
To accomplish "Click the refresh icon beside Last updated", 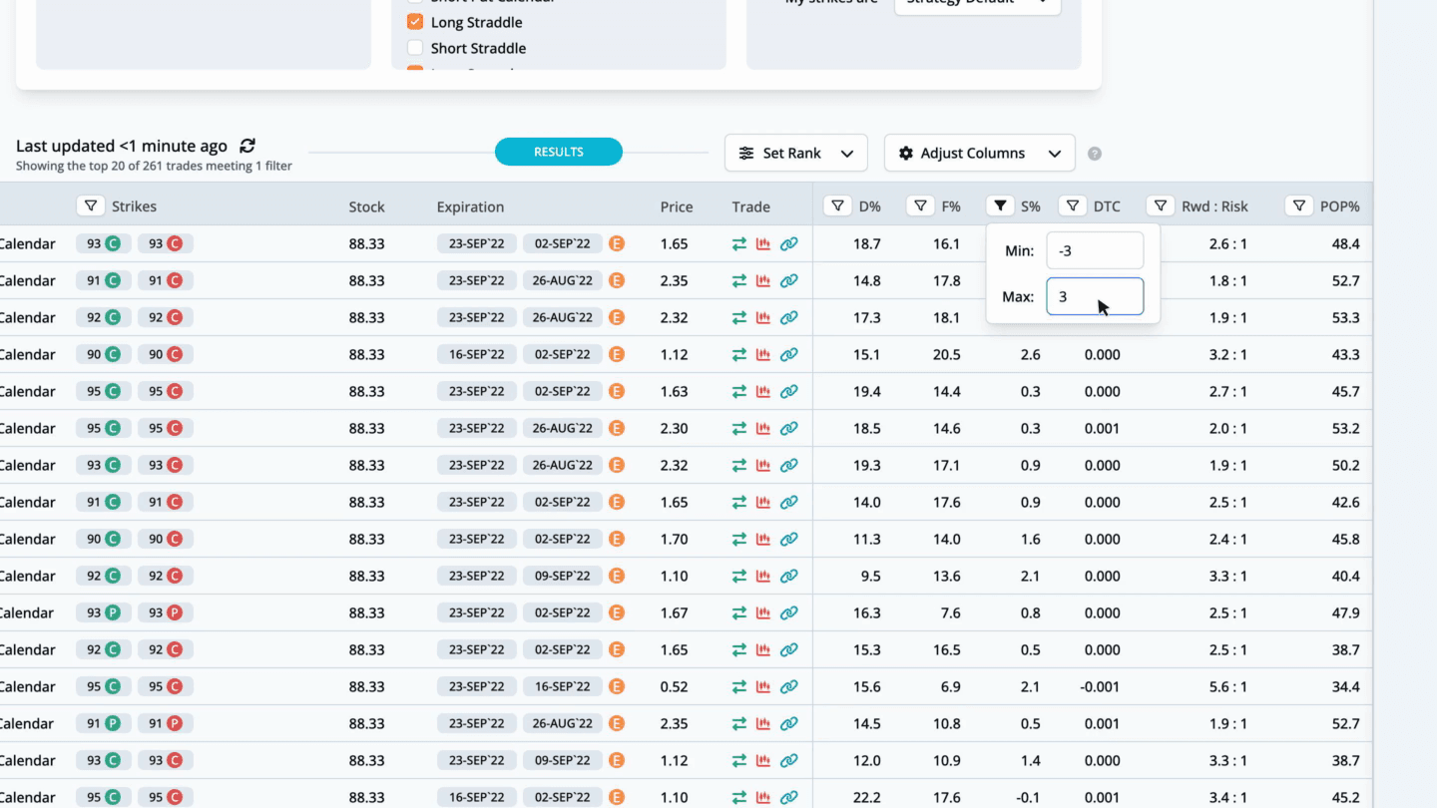I will click(x=247, y=146).
